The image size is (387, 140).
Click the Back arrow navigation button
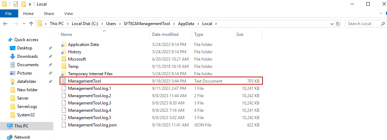[x=6, y=24]
